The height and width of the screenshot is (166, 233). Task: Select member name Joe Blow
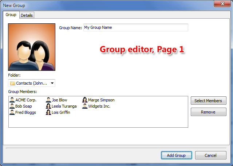59,100
